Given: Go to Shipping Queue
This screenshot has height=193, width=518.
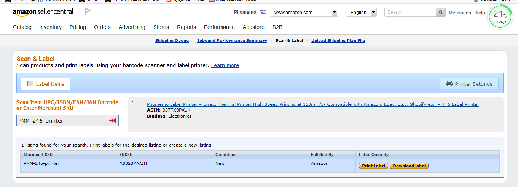Looking at the screenshot, I should pyautogui.click(x=172, y=40).
